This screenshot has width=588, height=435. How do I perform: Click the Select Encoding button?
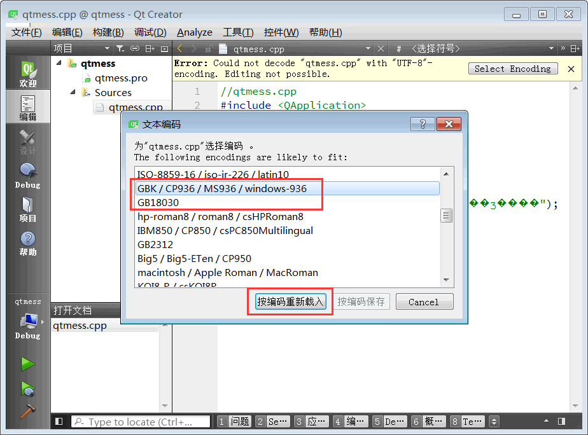513,69
